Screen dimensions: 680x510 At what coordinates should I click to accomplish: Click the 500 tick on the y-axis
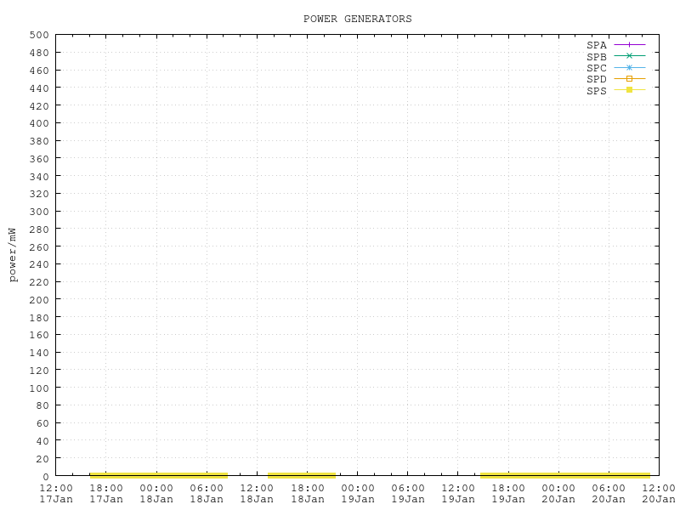point(39,35)
